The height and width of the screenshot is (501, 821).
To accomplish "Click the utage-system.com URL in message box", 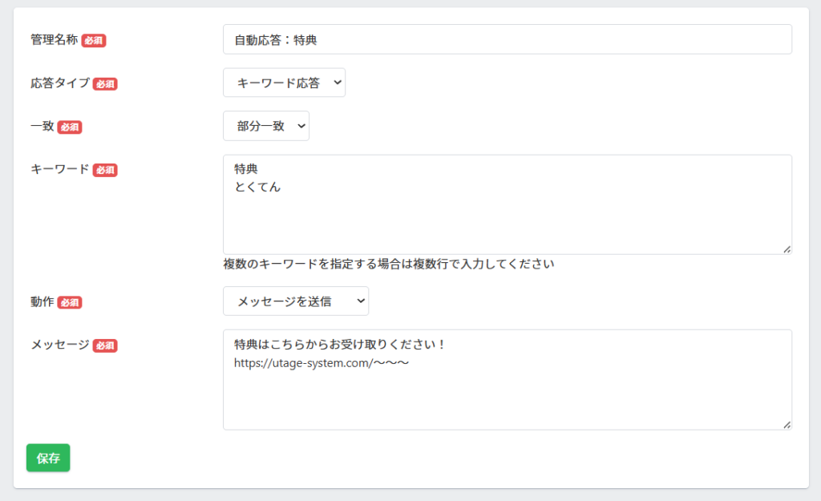I will [x=322, y=363].
